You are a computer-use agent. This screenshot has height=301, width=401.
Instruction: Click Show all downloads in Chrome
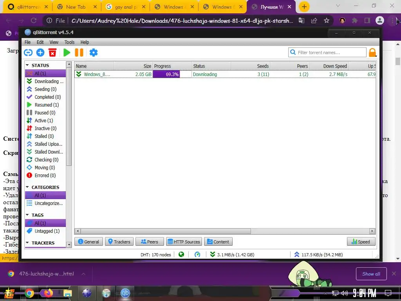click(371, 274)
